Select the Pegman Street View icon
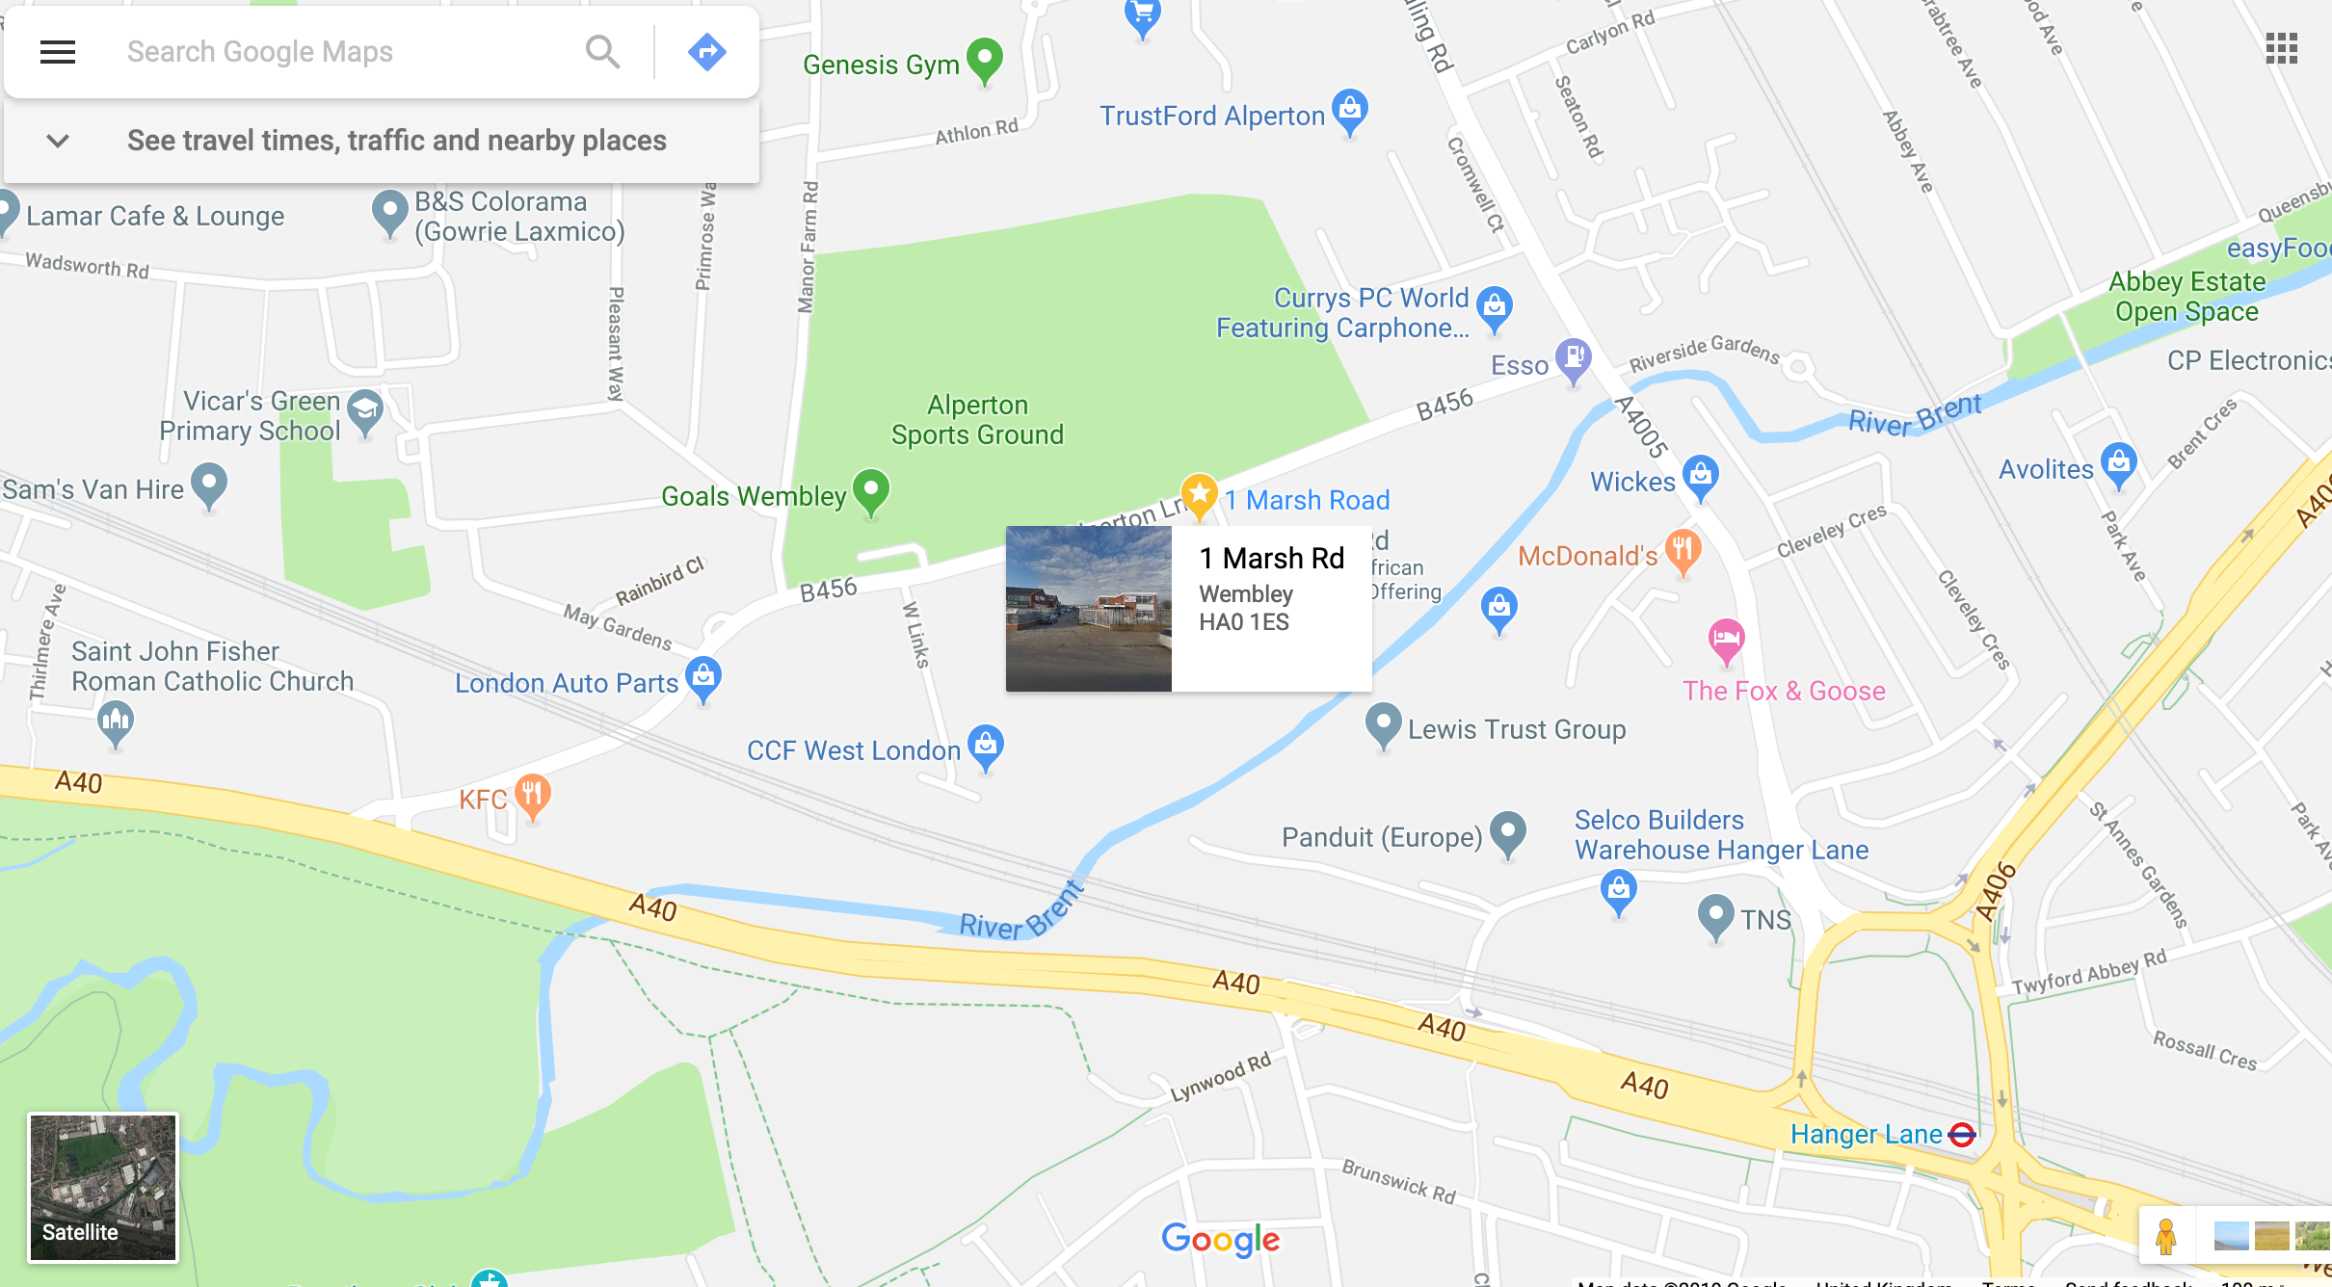The width and height of the screenshot is (2332, 1287). coord(2165,1236)
